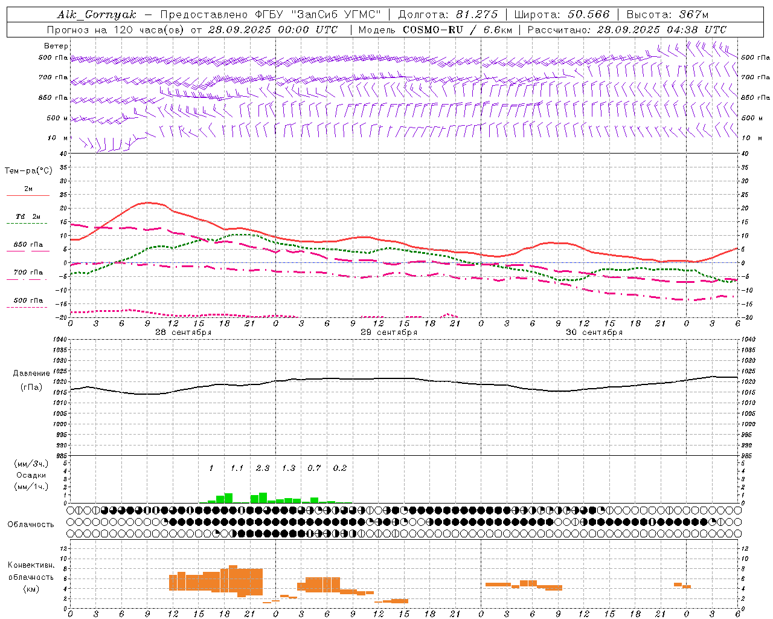Click the (мм/3ч.) precipitation unit label
The image size is (773, 619).
tap(31, 464)
